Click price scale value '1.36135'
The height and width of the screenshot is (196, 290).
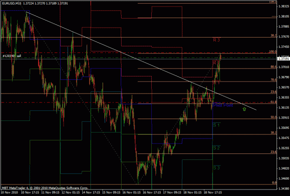[x=284, y=107]
